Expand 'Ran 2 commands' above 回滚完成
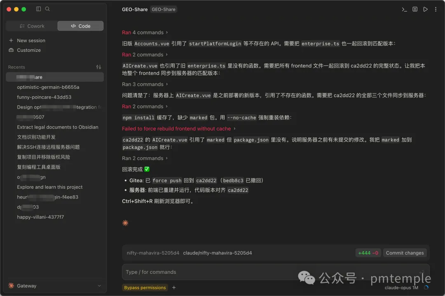This screenshot has height=296, width=445. point(145,158)
